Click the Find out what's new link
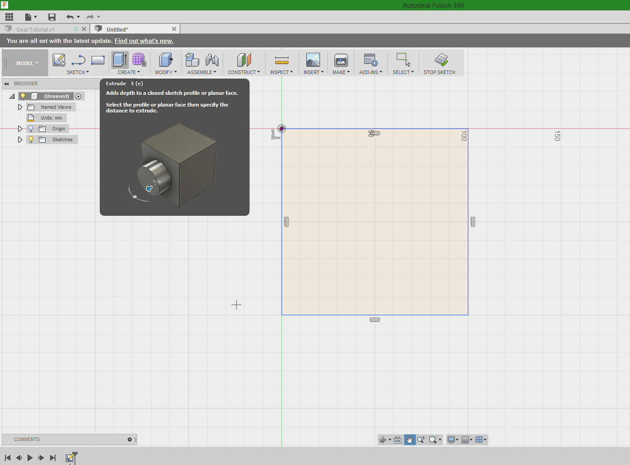 144,41
